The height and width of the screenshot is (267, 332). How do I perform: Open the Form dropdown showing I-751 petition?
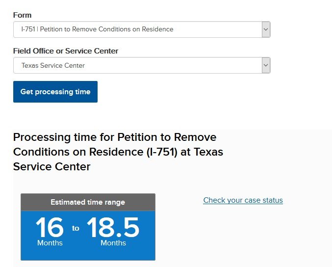coord(142,29)
